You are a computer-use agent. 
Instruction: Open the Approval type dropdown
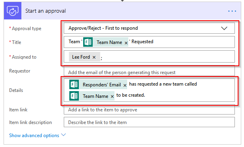click(x=149, y=28)
